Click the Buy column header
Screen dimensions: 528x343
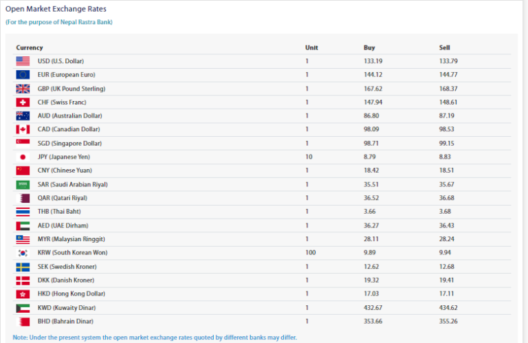pyautogui.click(x=369, y=47)
